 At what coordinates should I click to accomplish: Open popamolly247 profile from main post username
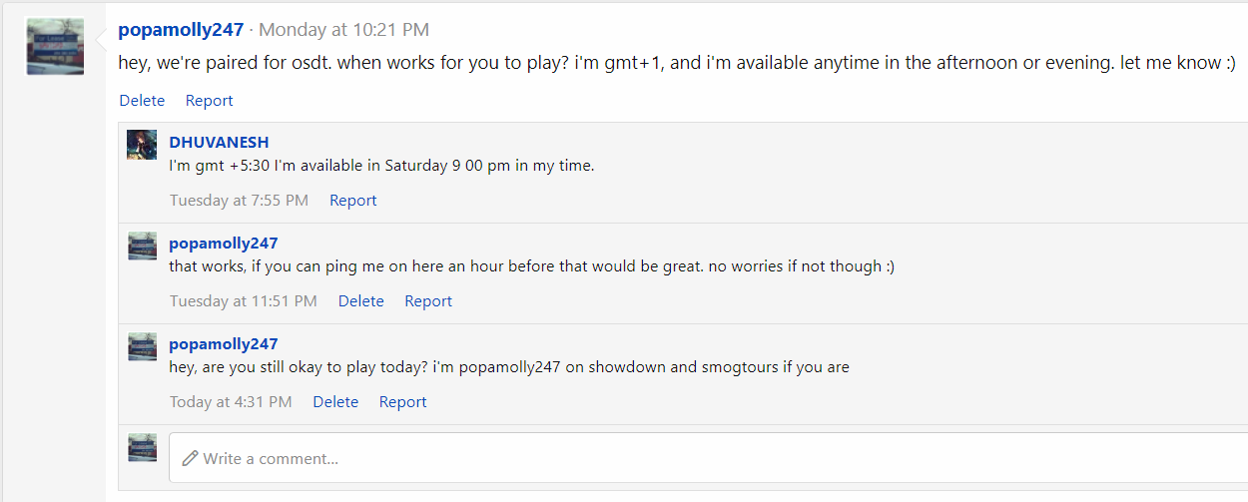click(x=181, y=30)
